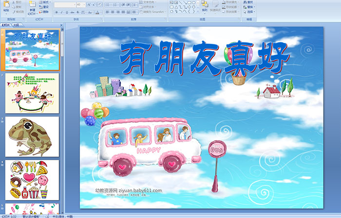
Task: Open the font name combo box
Action: [x=65, y=4]
